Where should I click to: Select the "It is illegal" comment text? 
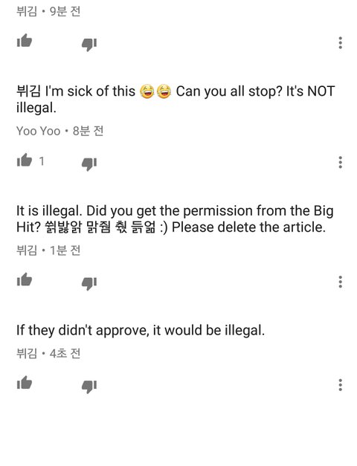coord(175,219)
